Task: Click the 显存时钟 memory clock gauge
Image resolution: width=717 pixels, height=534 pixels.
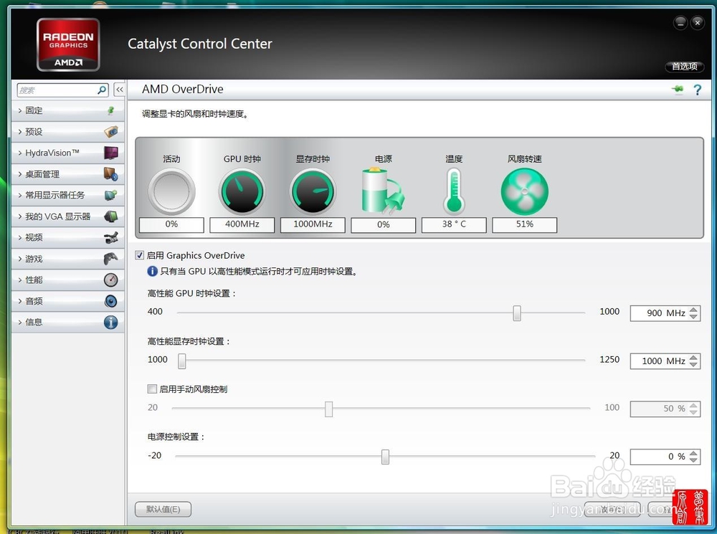Action: click(x=313, y=191)
